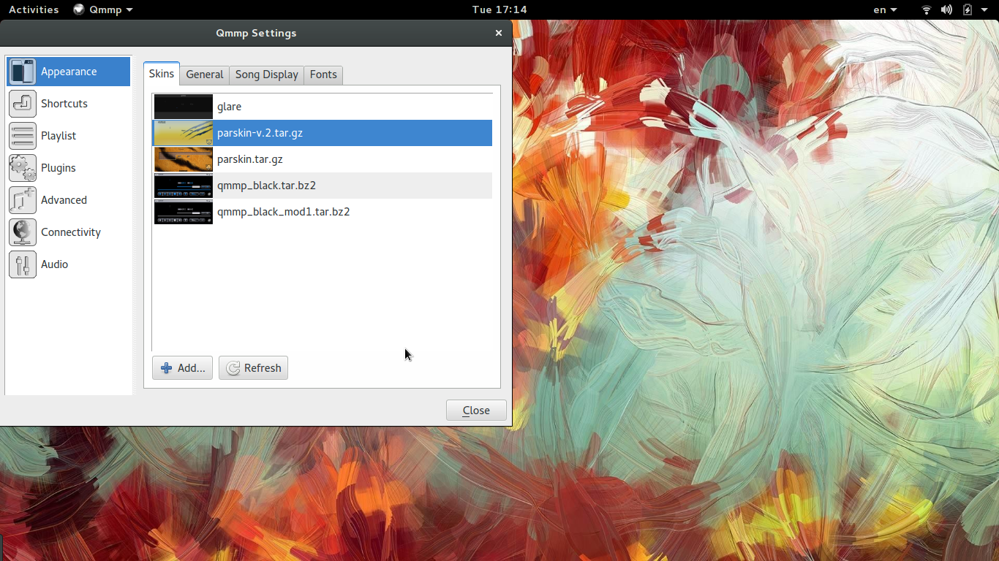Screen dimensions: 999x561
Task: Select the parskin.tar.gz skin thumbnail
Action: pyautogui.click(x=184, y=159)
